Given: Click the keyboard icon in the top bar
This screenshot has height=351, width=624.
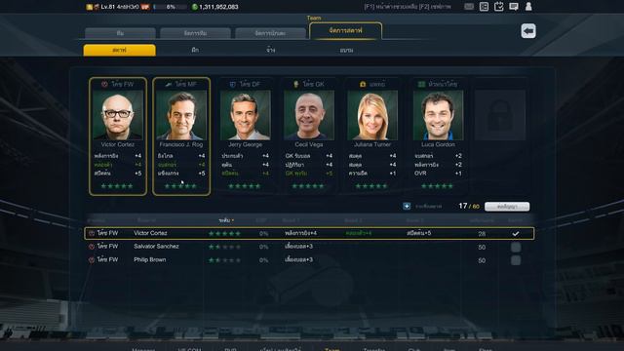Looking at the screenshot, I should pyautogui.click(x=469, y=7).
